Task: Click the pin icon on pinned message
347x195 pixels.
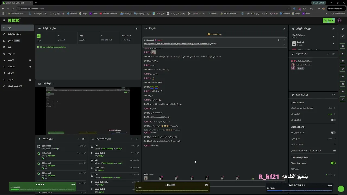Action: 279,40
